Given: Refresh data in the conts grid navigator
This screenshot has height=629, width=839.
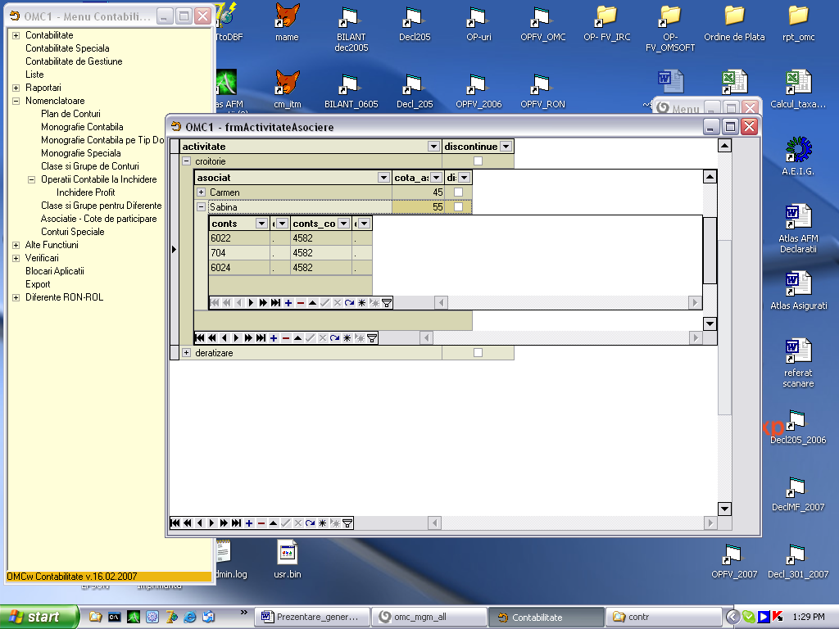Looking at the screenshot, I should 349,303.
